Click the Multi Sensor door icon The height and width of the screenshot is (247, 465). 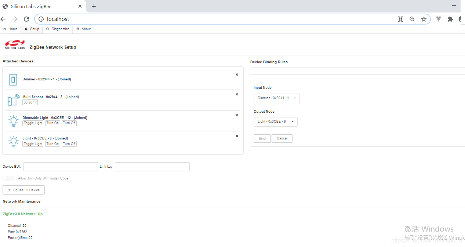[14, 100]
